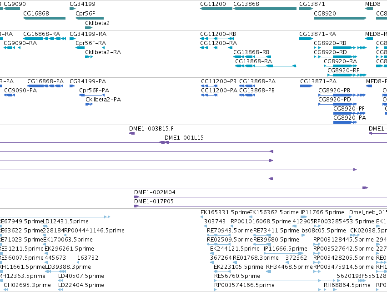Click transcript CG9090-RA
Viewport: 387px width, 292px height.
12,48
